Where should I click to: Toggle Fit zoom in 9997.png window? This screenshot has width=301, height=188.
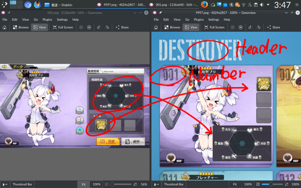(235, 184)
